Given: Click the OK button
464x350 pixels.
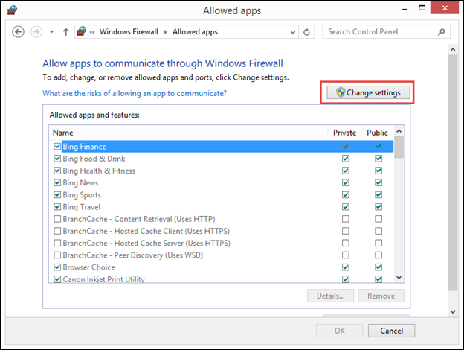Looking at the screenshot, I should (x=339, y=331).
